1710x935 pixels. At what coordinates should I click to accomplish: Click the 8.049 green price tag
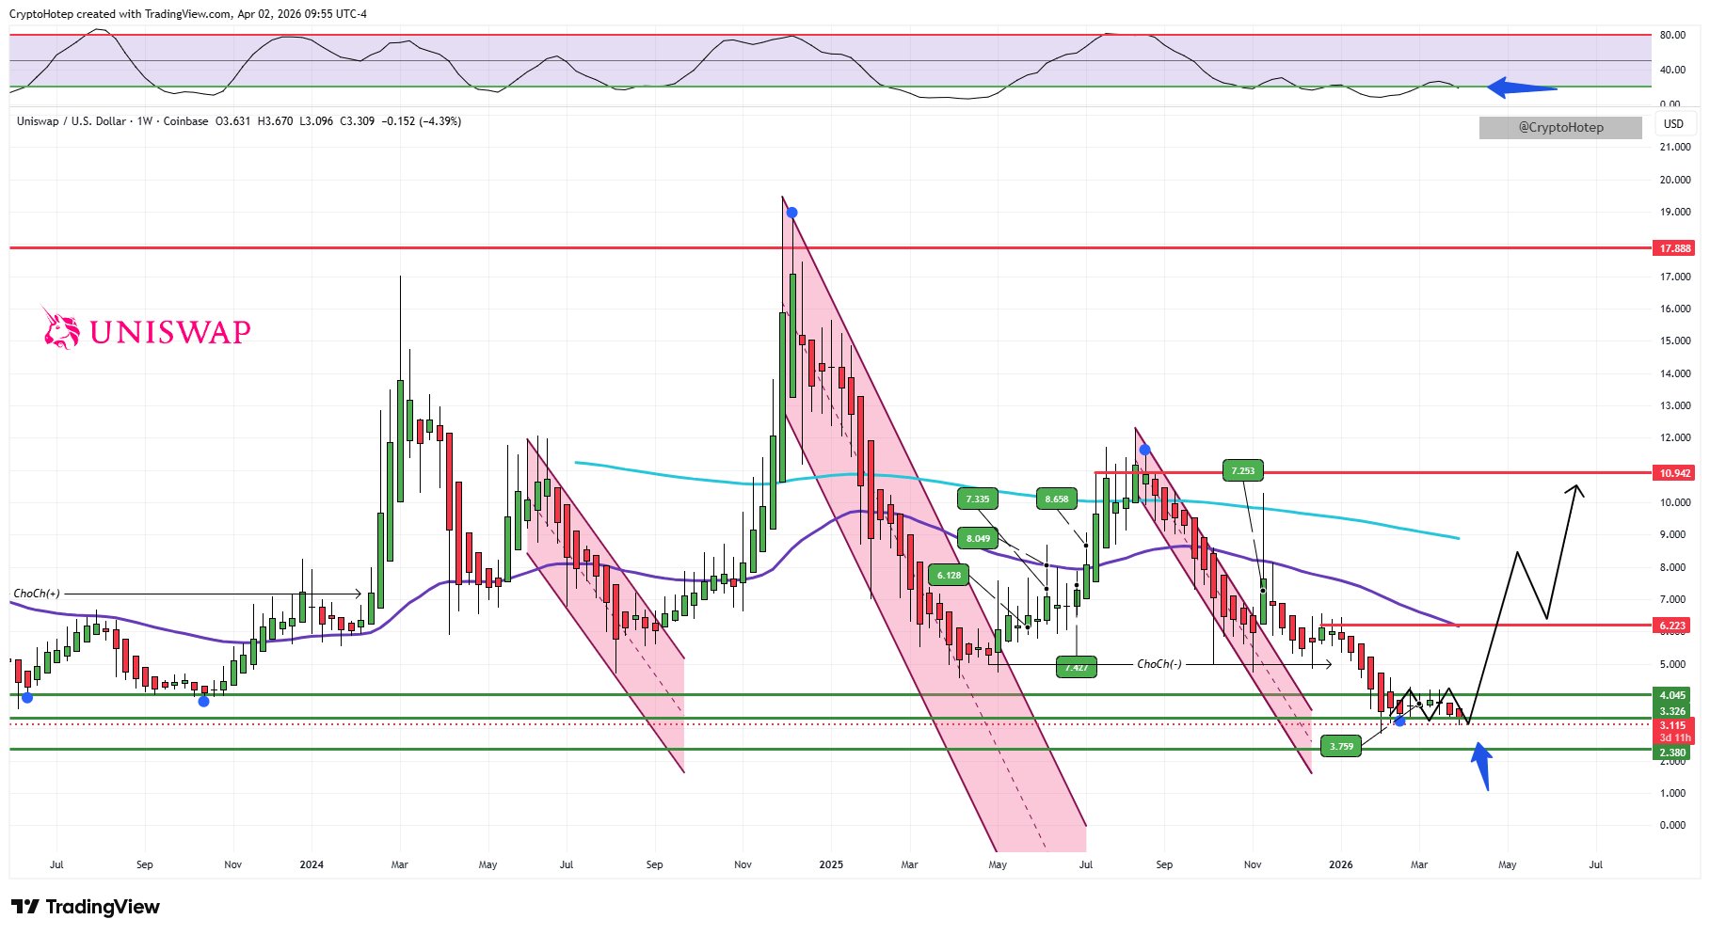coord(978,538)
